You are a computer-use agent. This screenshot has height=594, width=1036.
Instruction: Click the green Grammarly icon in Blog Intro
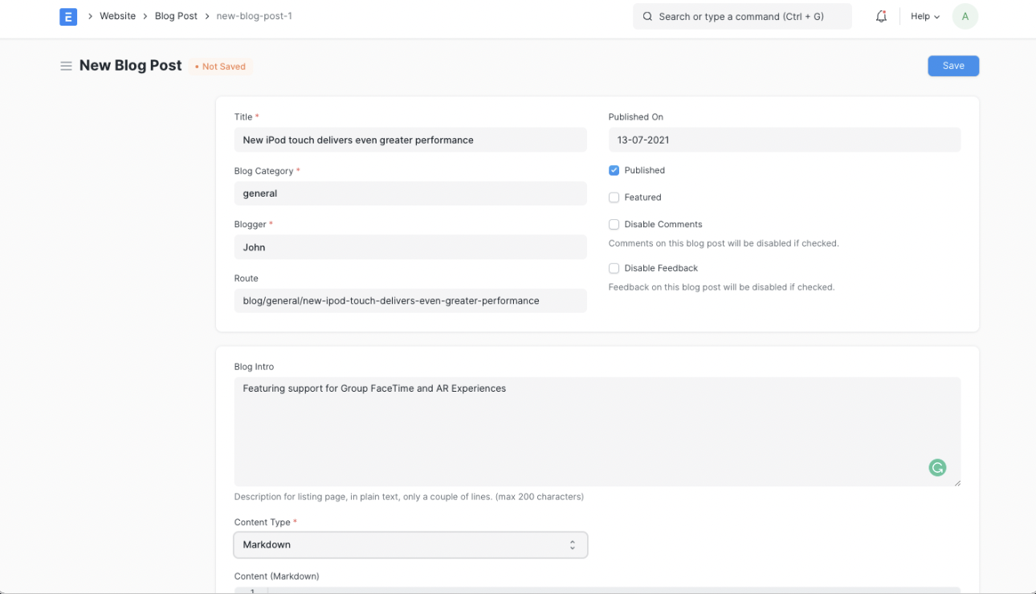pos(937,468)
